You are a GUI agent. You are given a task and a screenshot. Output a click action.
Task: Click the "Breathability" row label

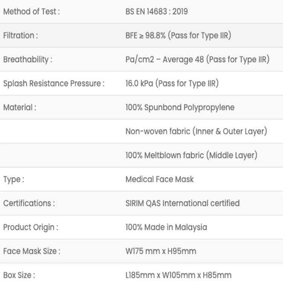pos(28,60)
